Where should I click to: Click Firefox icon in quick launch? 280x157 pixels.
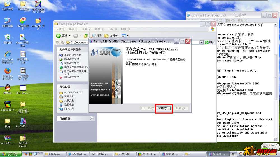(x=26, y=154)
